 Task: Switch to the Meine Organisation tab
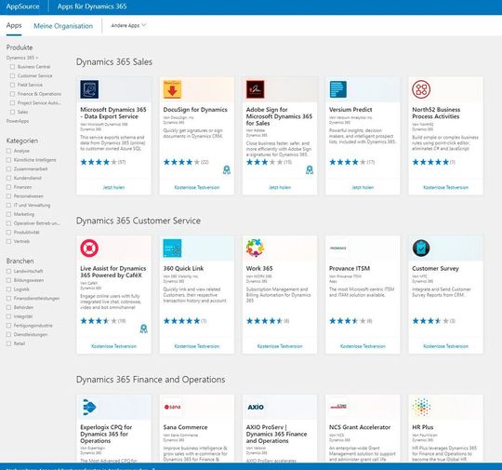pos(63,26)
